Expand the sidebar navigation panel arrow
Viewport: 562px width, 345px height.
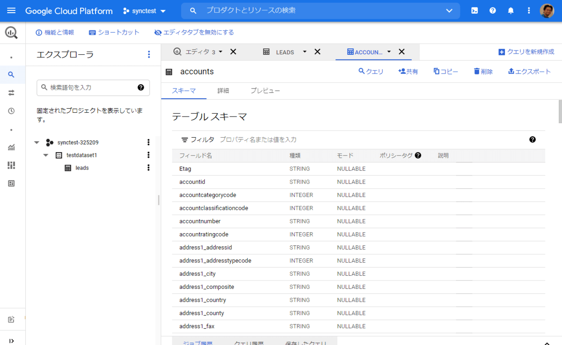pyautogui.click(x=11, y=340)
